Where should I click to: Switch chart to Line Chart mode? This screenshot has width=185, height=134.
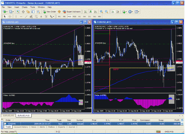click(95, 12)
